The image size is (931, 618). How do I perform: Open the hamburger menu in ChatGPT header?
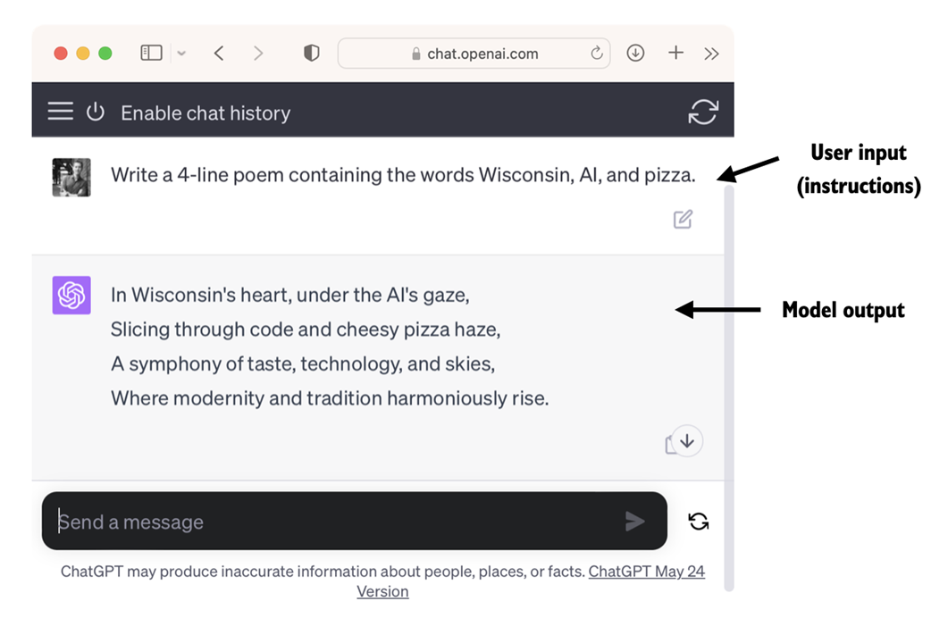click(x=61, y=112)
